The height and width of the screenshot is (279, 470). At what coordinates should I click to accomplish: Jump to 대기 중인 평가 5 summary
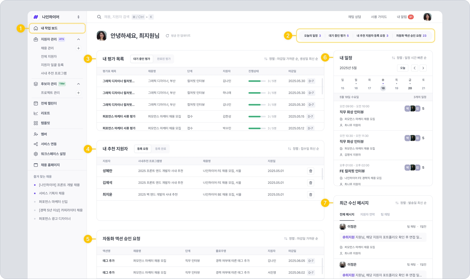tap(339, 36)
